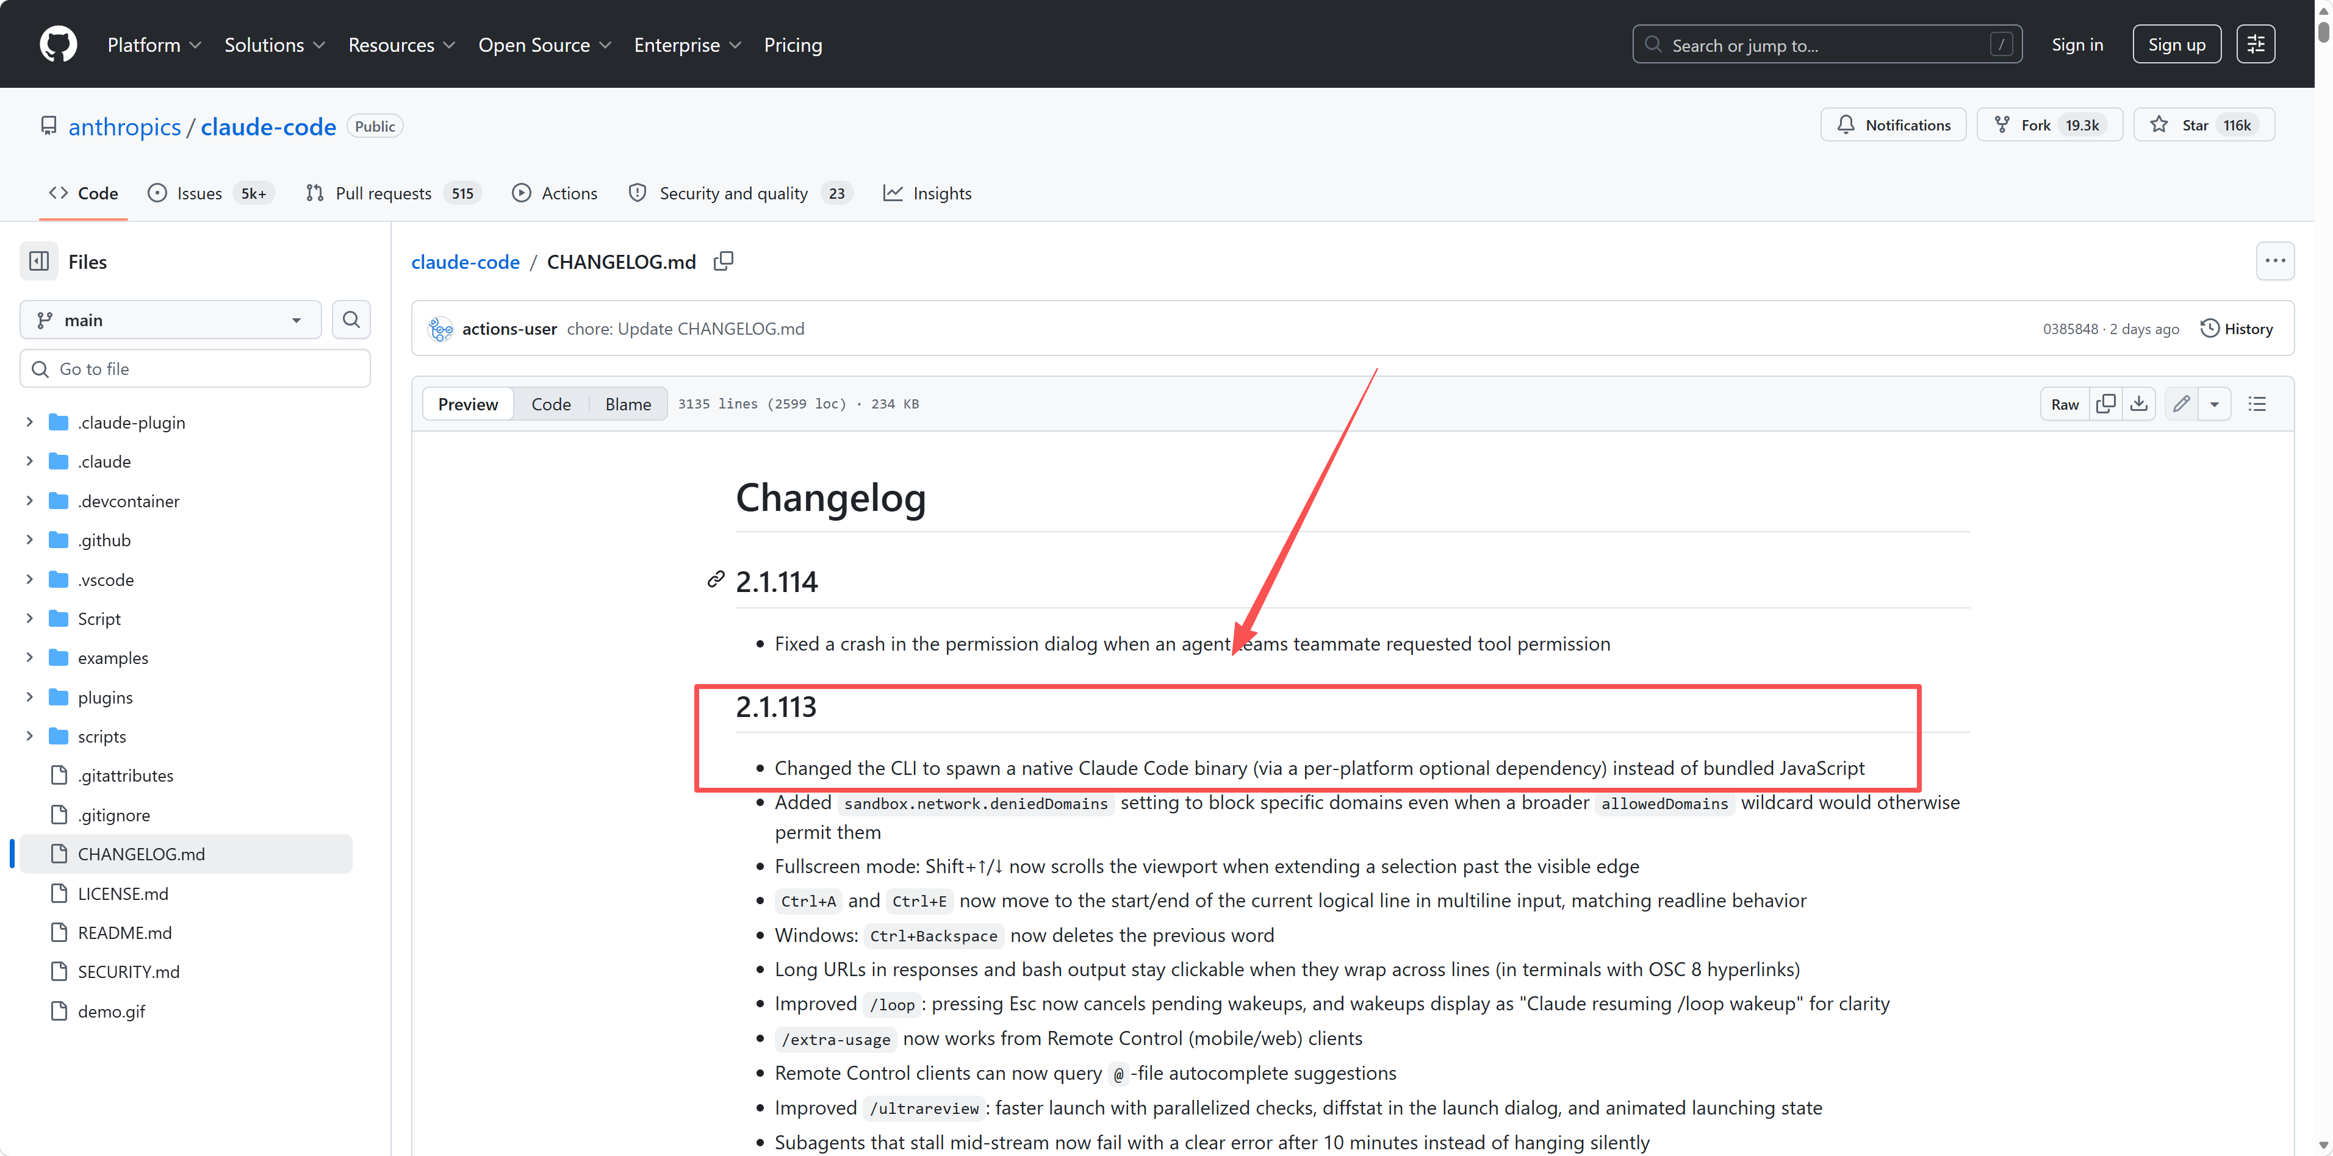Open the three-dots more options menu
The image size is (2333, 1156).
click(x=2274, y=261)
